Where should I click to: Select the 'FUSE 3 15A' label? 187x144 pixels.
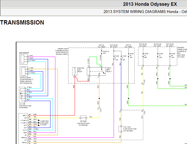(x=124, y=58)
